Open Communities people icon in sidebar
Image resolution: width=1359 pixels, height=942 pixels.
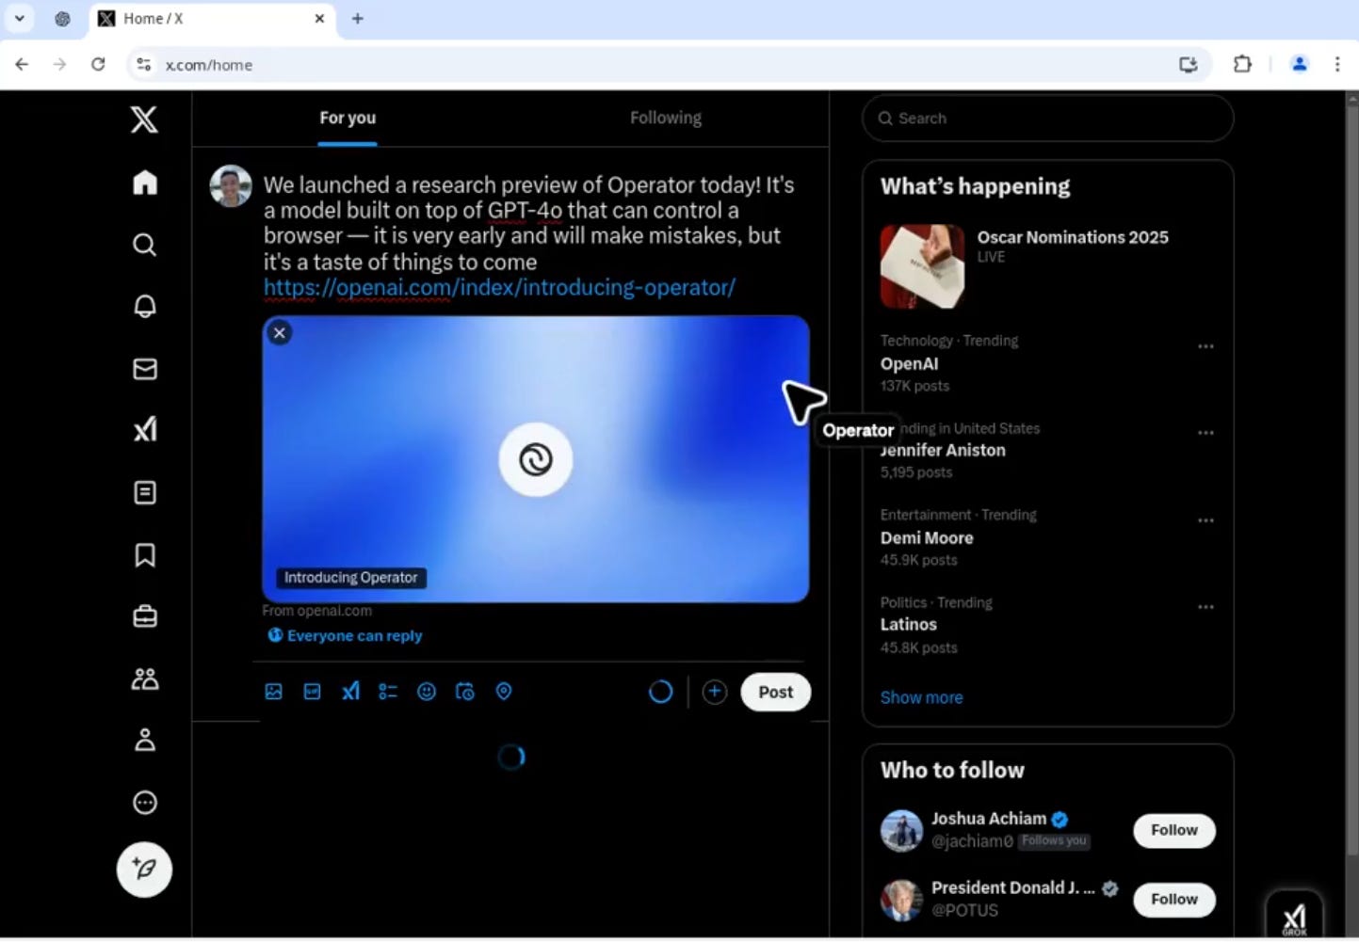point(145,679)
